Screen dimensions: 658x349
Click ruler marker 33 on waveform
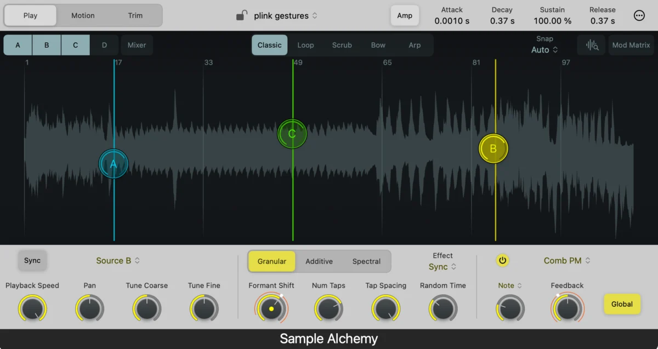(208, 62)
